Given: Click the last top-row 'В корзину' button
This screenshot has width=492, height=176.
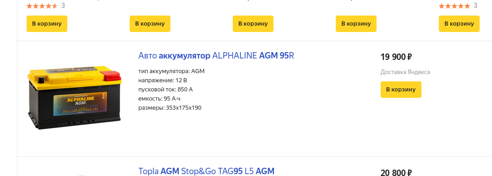Looking at the screenshot, I should coord(459,24).
